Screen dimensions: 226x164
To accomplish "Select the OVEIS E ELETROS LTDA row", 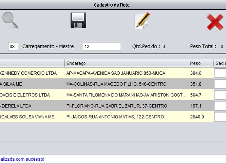I will click(x=113, y=95).
